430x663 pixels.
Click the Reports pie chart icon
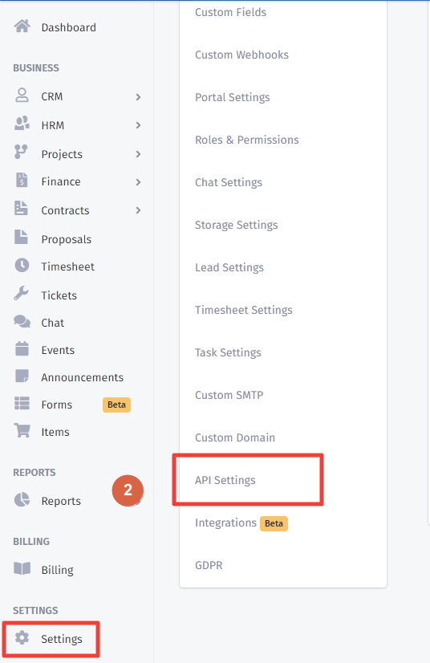pyautogui.click(x=22, y=499)
